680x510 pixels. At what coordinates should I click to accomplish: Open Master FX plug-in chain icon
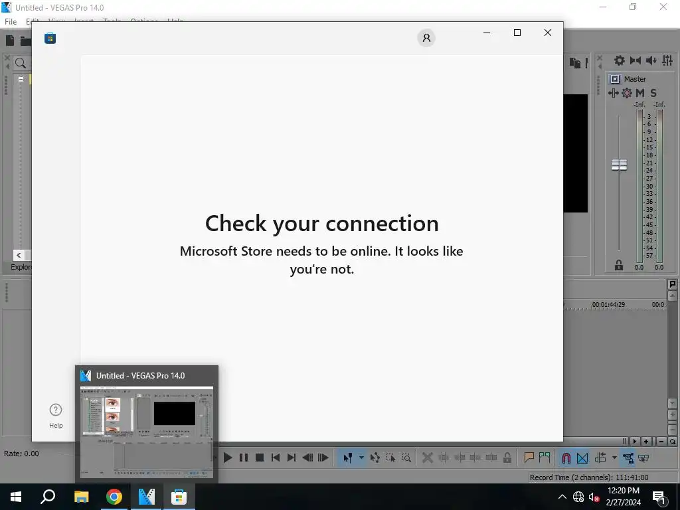point(613,93)
